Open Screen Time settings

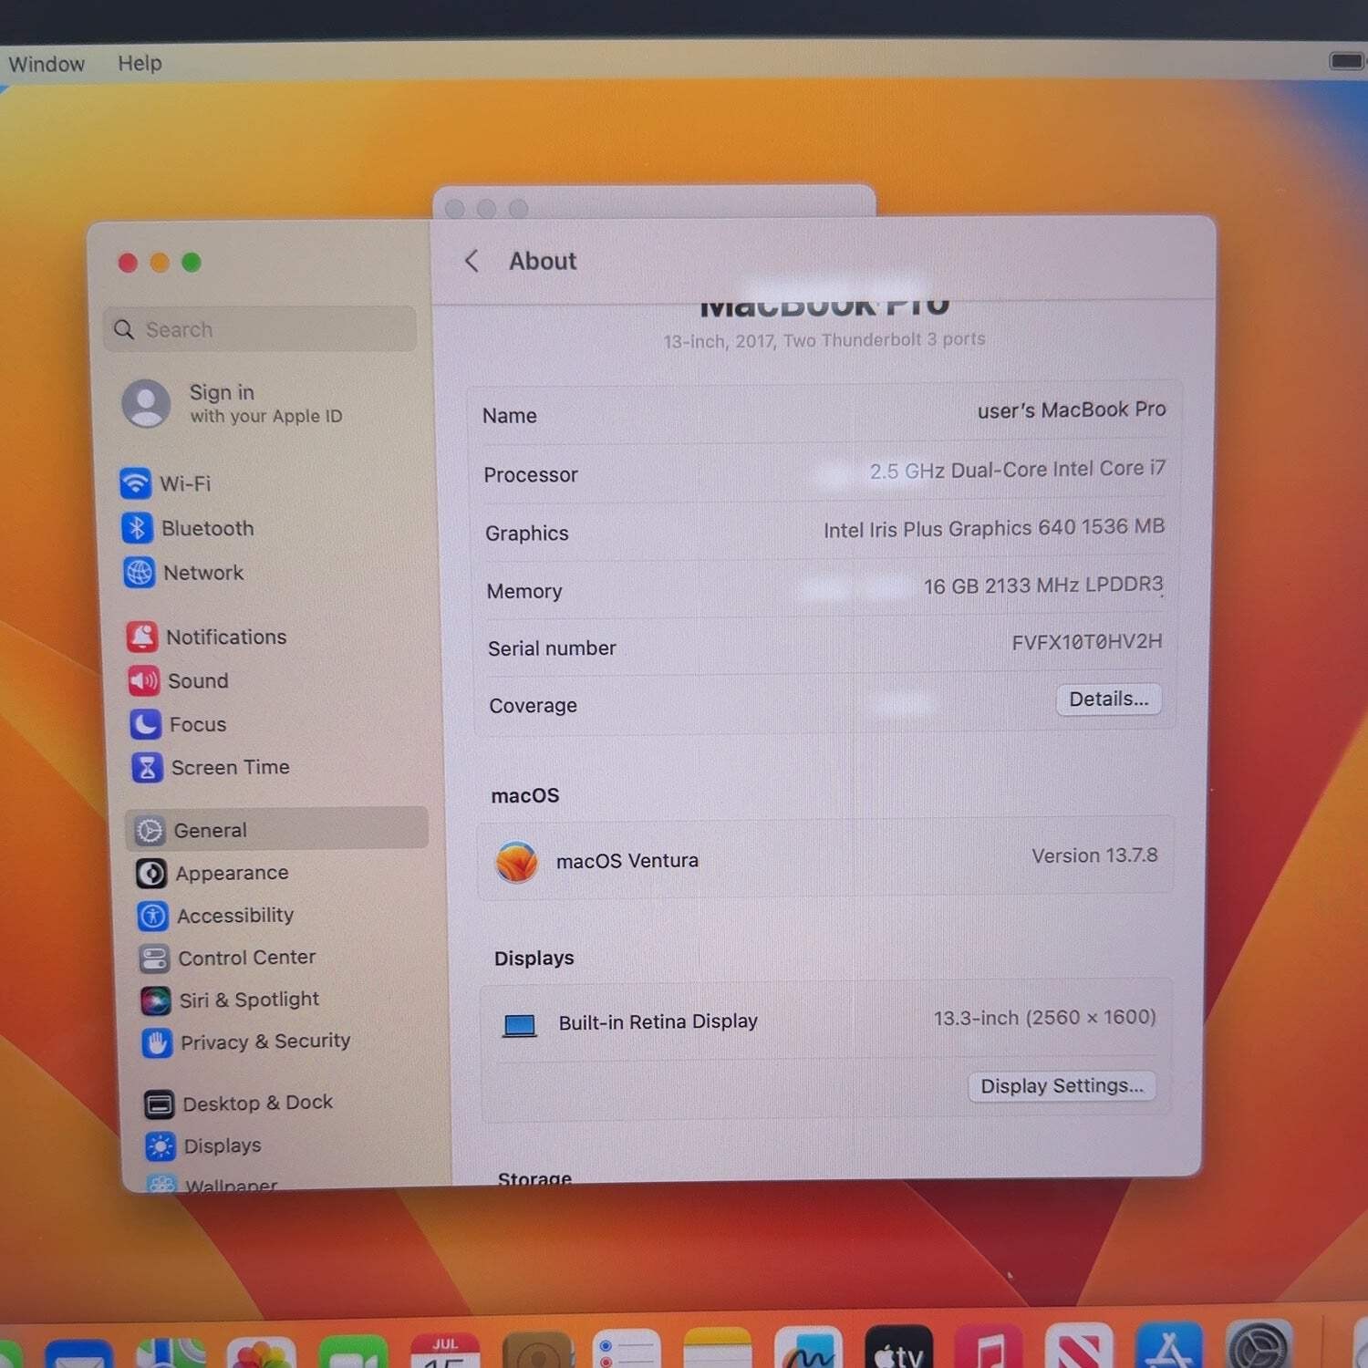tap(212, 768)
